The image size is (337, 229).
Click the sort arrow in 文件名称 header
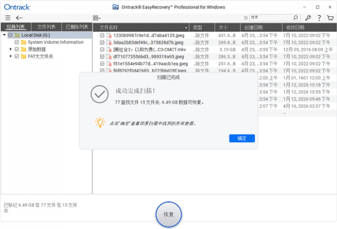pyautogui.click(x=186, y=28)
